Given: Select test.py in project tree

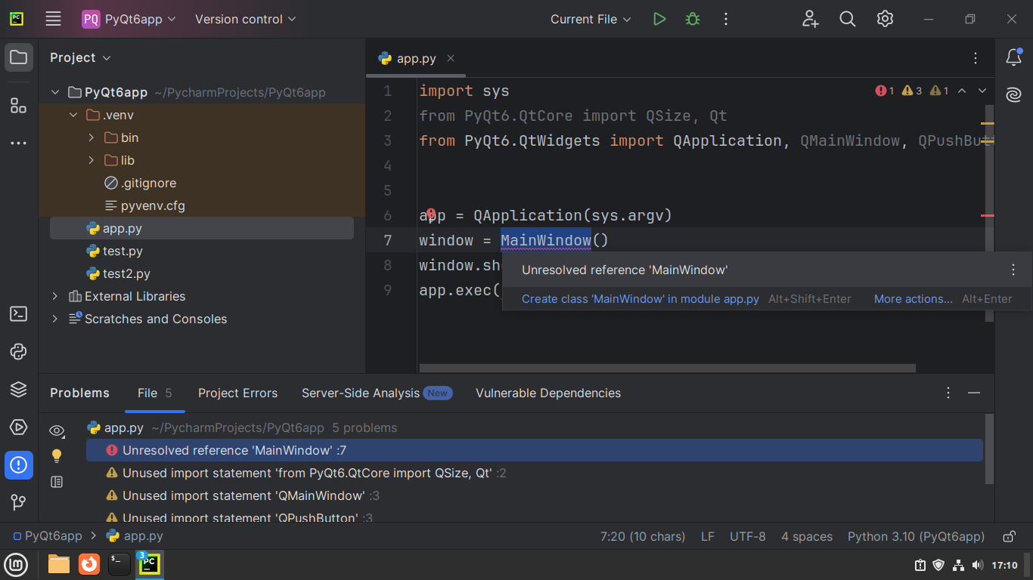Looking at the screenshot, I should [123, 251].
